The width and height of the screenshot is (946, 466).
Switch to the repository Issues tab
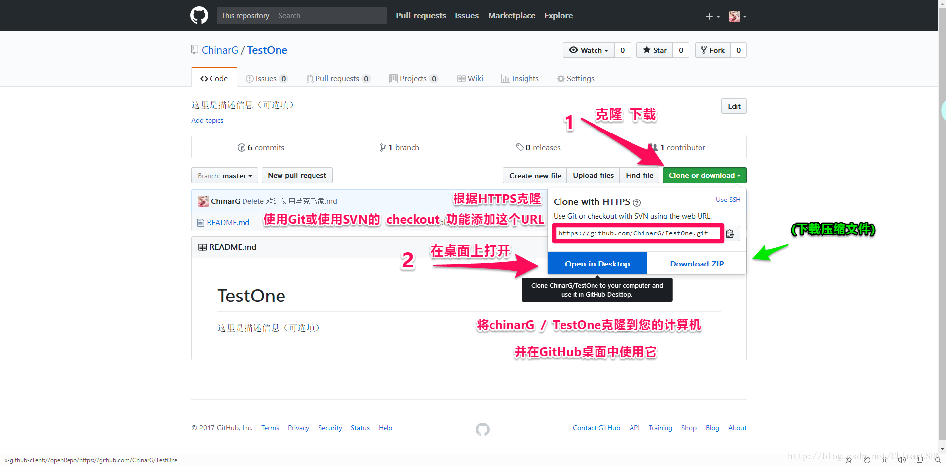(x=266, y=79)
